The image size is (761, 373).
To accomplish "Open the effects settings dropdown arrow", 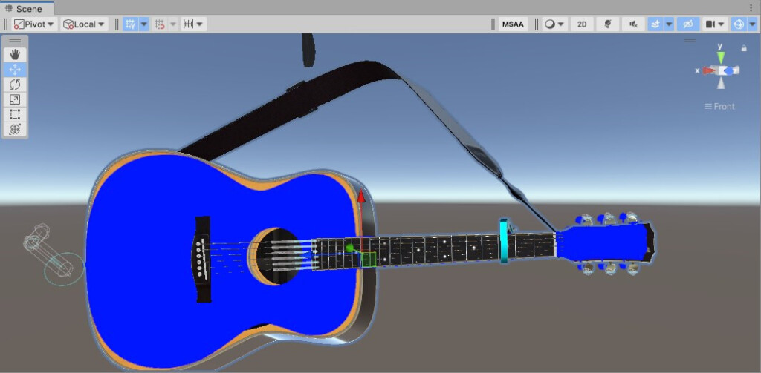I will click(x=669, y=24).
